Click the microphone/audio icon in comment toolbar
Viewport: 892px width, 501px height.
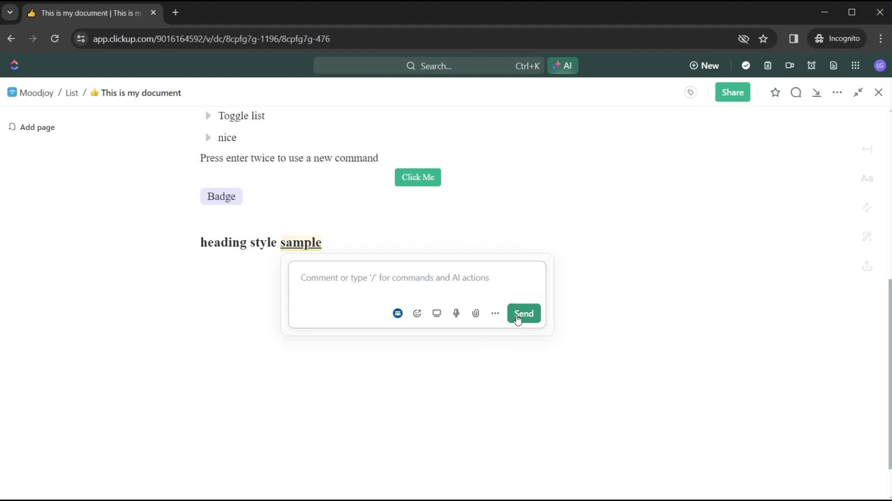(x=456, y=313)
